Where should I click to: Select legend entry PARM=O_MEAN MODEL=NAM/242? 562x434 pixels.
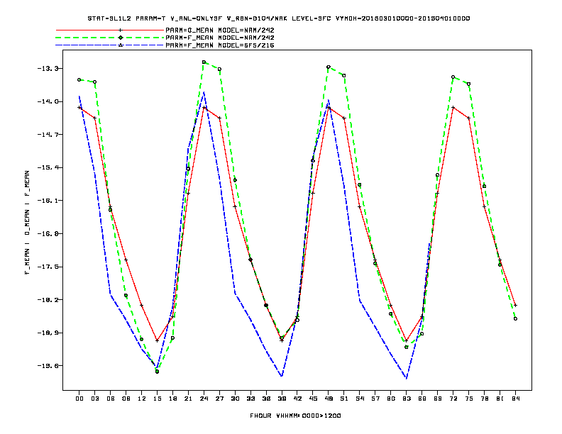click(220, 30)
